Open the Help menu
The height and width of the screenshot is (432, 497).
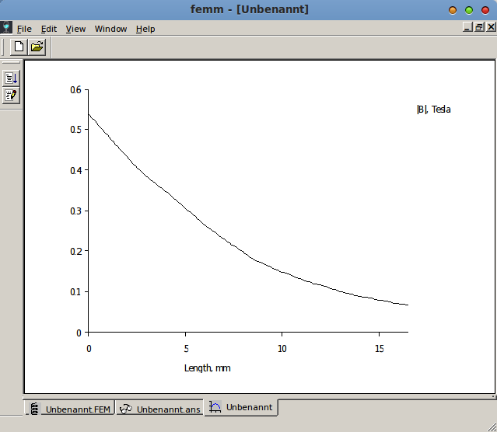coord(145,29)
